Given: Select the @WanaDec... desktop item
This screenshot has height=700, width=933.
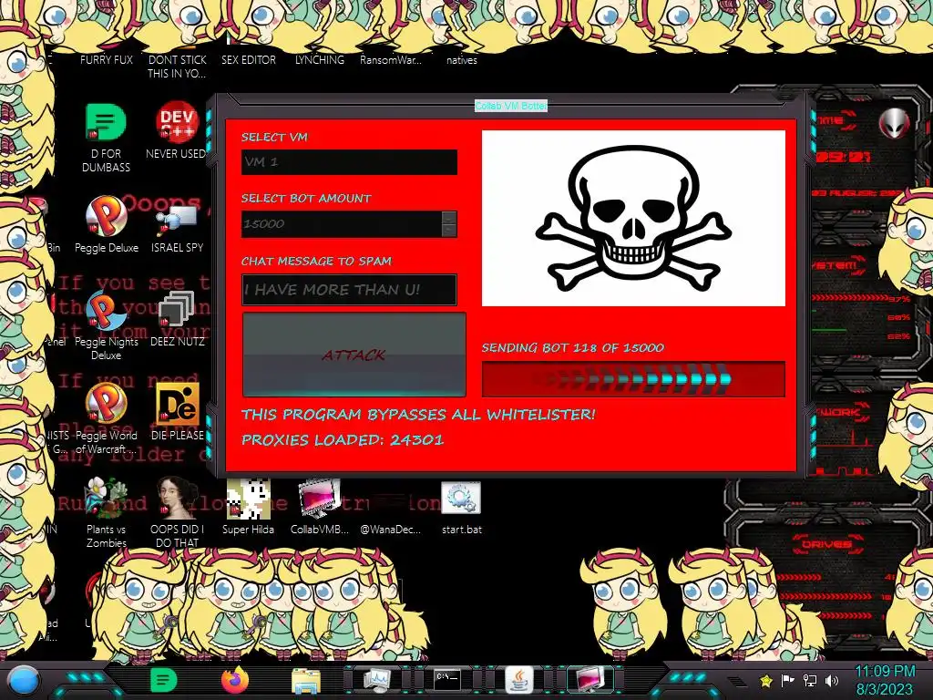Looking at the screenshot, I should tap(390, 529).
